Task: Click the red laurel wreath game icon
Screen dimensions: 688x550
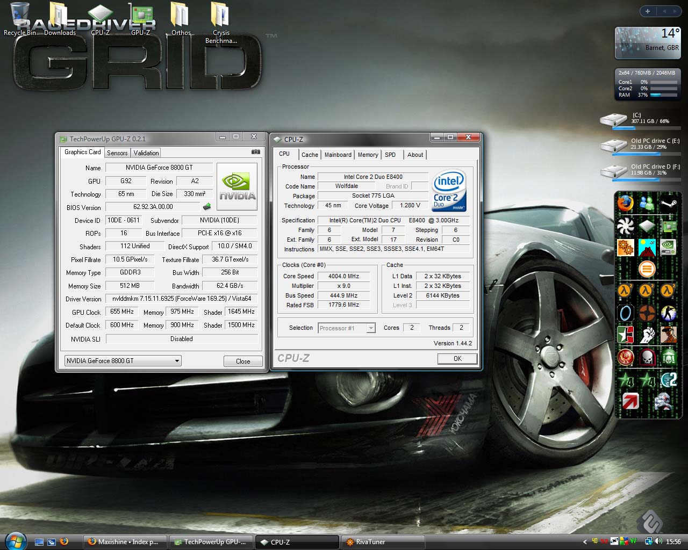Action: click(x=625, y=357)
